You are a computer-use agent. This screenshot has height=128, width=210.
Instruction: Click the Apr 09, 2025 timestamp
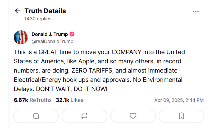pyautogui.click(x=179, y=100)
